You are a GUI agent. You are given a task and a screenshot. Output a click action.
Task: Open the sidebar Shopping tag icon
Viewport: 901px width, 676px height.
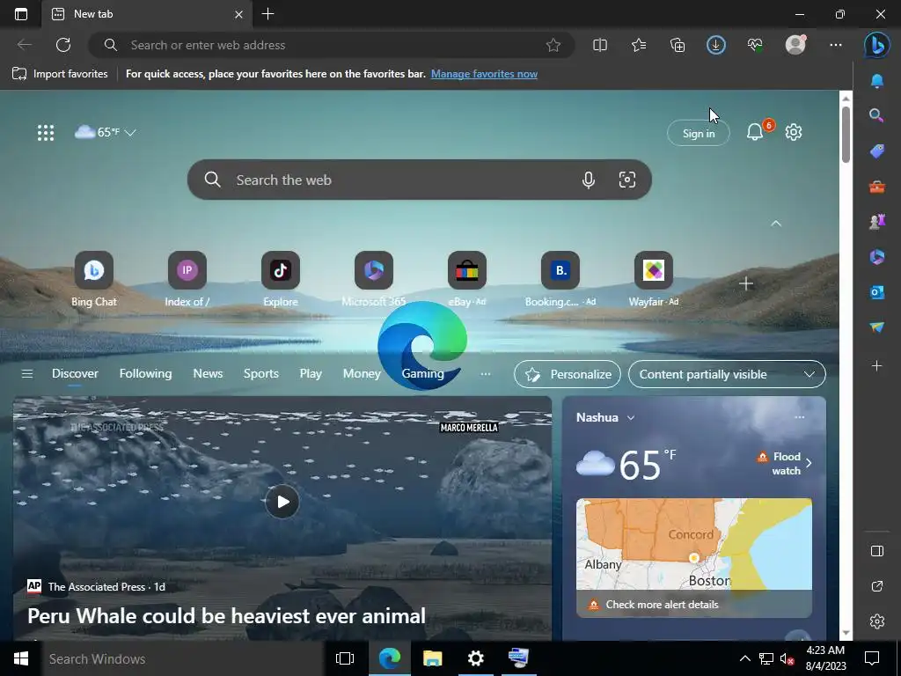pos(877,151)
